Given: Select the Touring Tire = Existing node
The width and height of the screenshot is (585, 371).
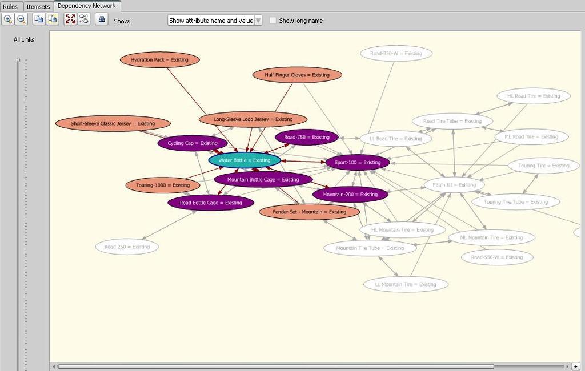Looking at the screenshot, I should 544,166.
